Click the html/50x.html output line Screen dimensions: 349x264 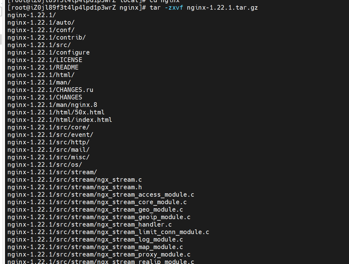[56, 112]
